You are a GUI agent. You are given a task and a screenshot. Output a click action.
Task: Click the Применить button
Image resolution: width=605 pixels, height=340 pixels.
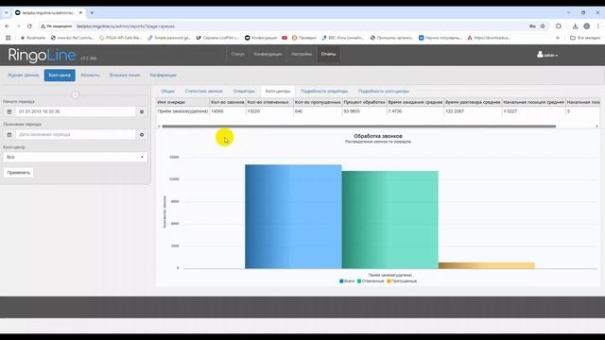(19, 173)
